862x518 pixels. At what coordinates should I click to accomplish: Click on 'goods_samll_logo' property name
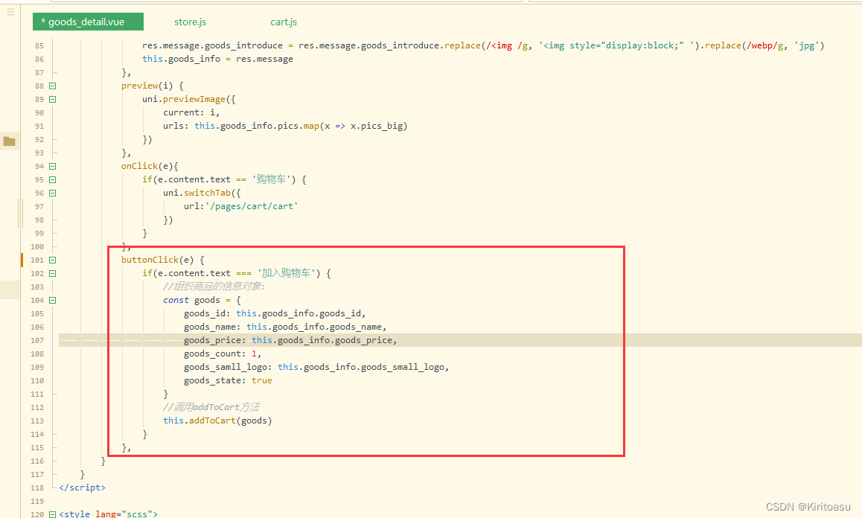coord(226,368)
